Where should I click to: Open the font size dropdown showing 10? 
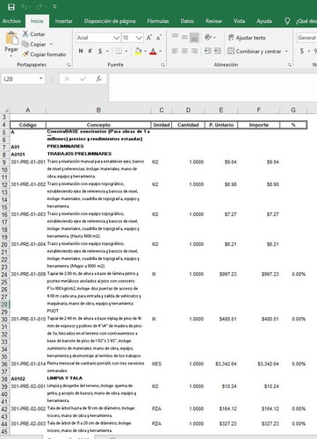[x=139, y=38]
